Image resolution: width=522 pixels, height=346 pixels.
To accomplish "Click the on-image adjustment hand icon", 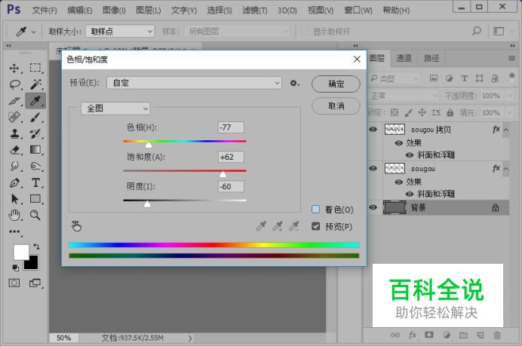I will click(x=77, y=226).
